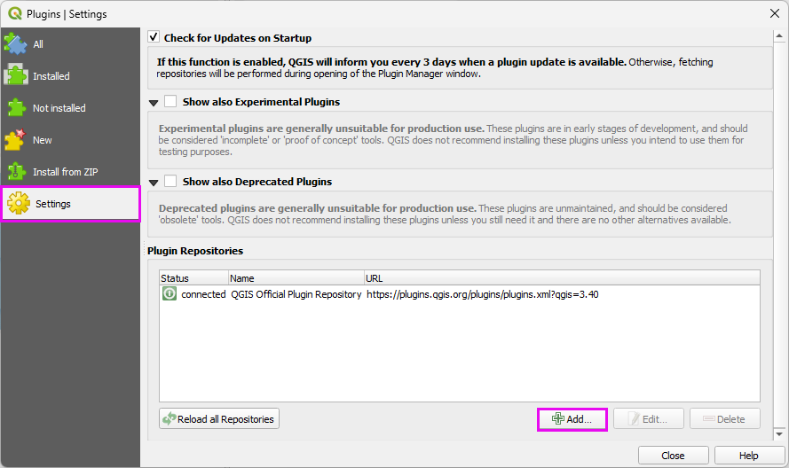The image size is (789, 468).
Task: Click the QGIS logo in title bar
Action: [x=14, y=13]
